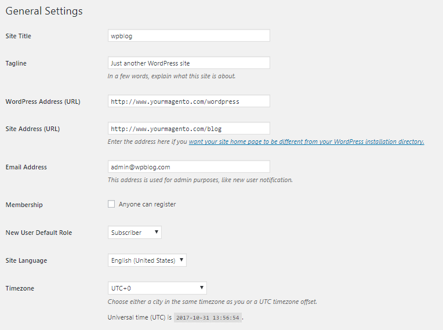Click the Site Title input field
443x330 pixels.
coord(188,35)
